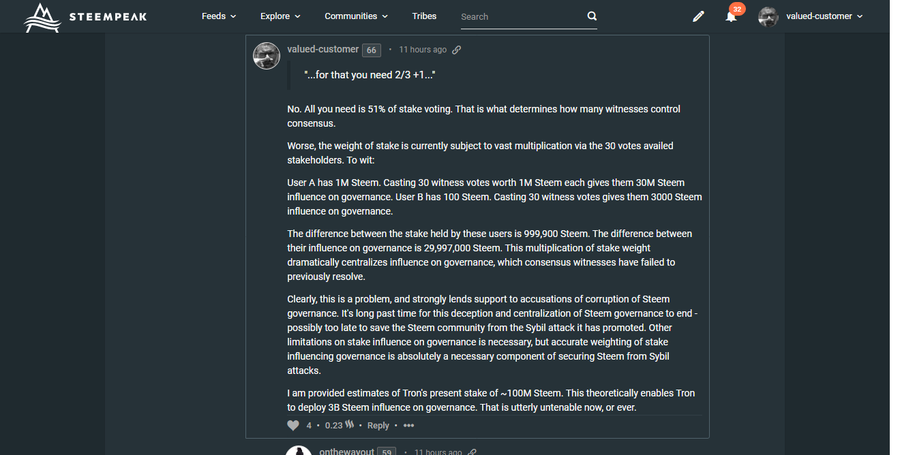Click the comment author's avatar thumbnail
The width and height of the screenshot is (900, 455).
(x=267, y=56)
